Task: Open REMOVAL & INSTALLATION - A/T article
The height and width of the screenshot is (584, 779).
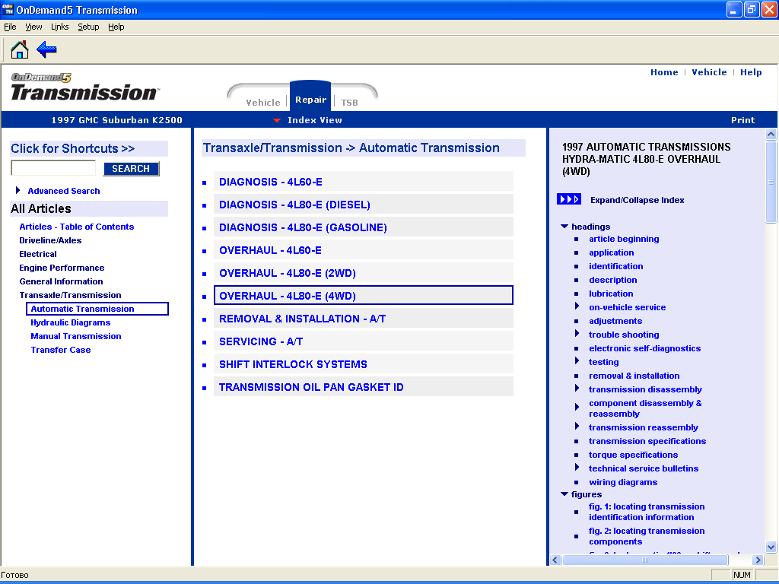Action: pyautogui.click(x=363, y=319)
